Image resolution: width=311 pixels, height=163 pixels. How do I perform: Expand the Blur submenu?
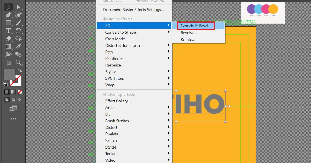pos(134,114)
